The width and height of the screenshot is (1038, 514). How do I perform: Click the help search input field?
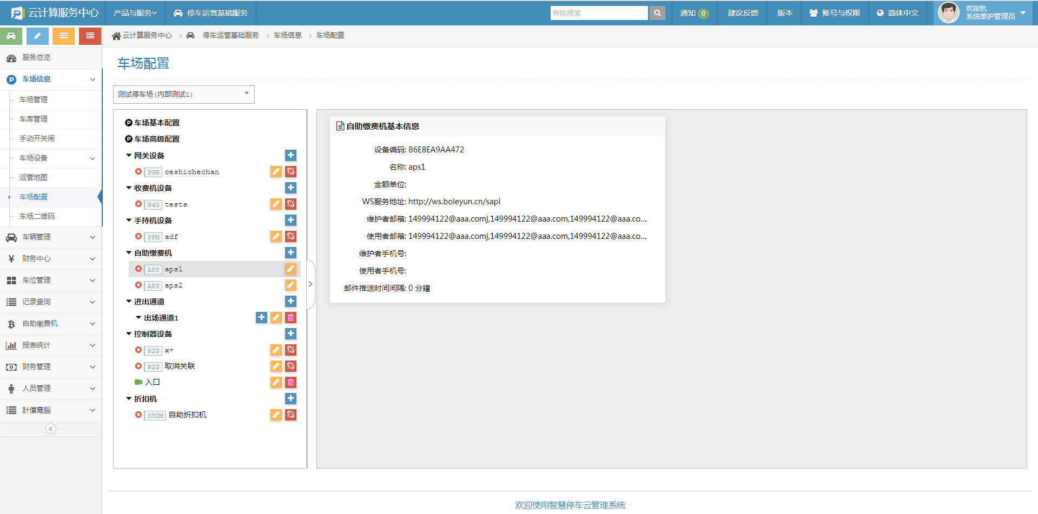(599, 13)
